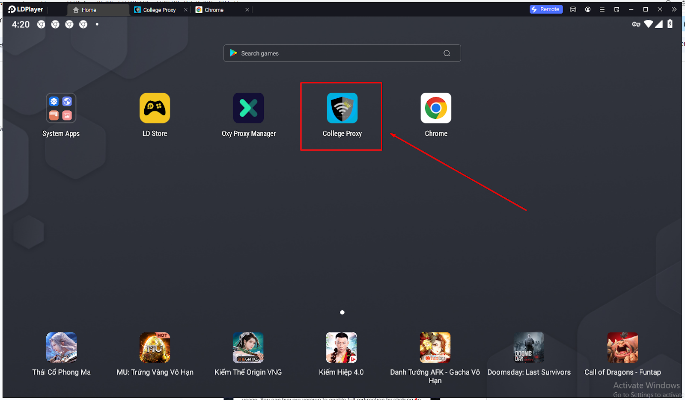Close the College Proxy tab
The height and width of the screenshot is (400, 685).
tap(186, 10)
